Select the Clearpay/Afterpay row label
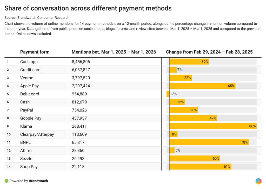 point(37,134)
